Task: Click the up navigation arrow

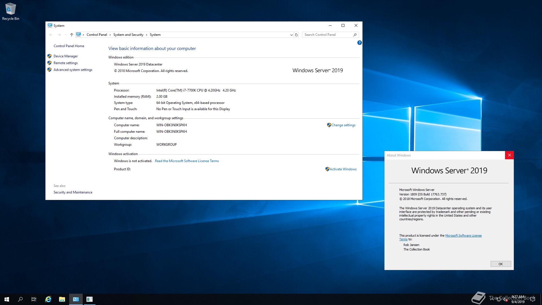Action: pyautogui.click(x=71, y=34)
